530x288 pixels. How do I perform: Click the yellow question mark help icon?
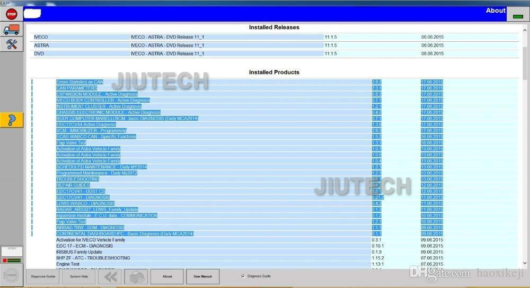12,120
